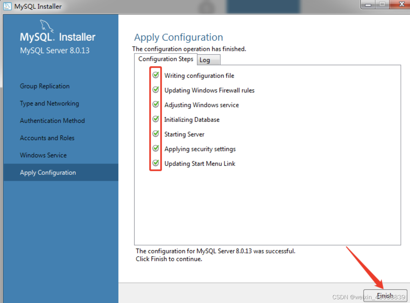The width and height of the screenshot is (410, 303).
Task: Click the check icon next to Starting Server
Action: tap(156, 134)
